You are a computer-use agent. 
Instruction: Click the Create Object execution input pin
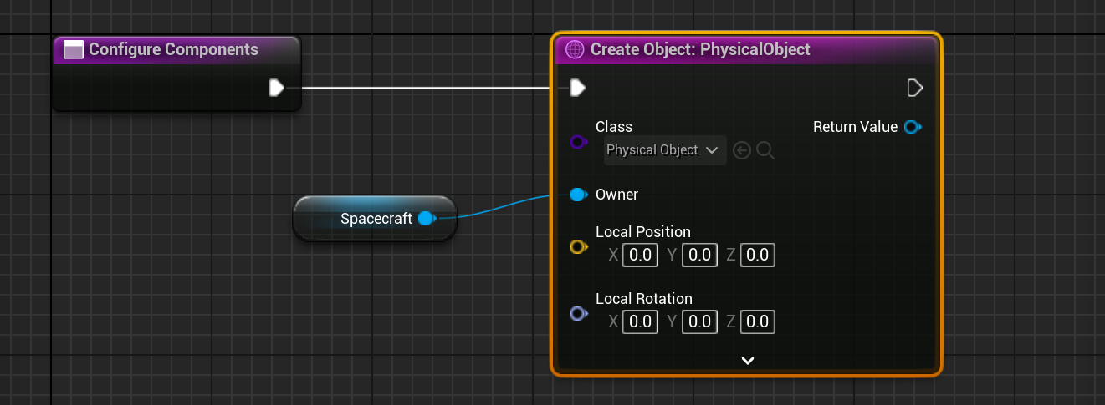pos(577,88)
